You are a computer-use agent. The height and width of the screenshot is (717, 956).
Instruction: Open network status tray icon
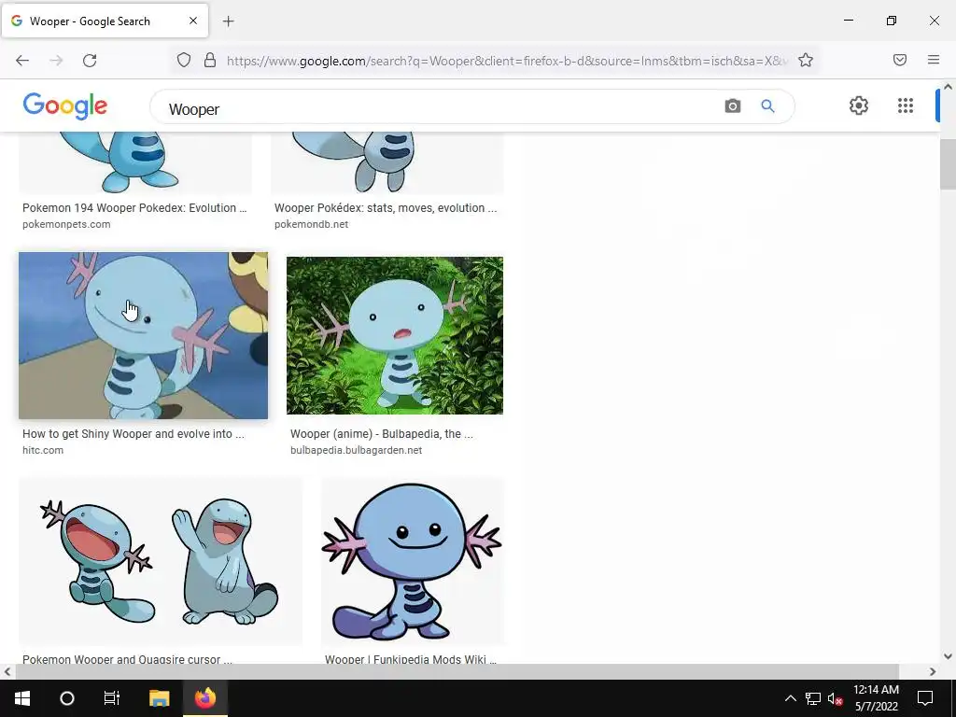(x=813, y=698)
